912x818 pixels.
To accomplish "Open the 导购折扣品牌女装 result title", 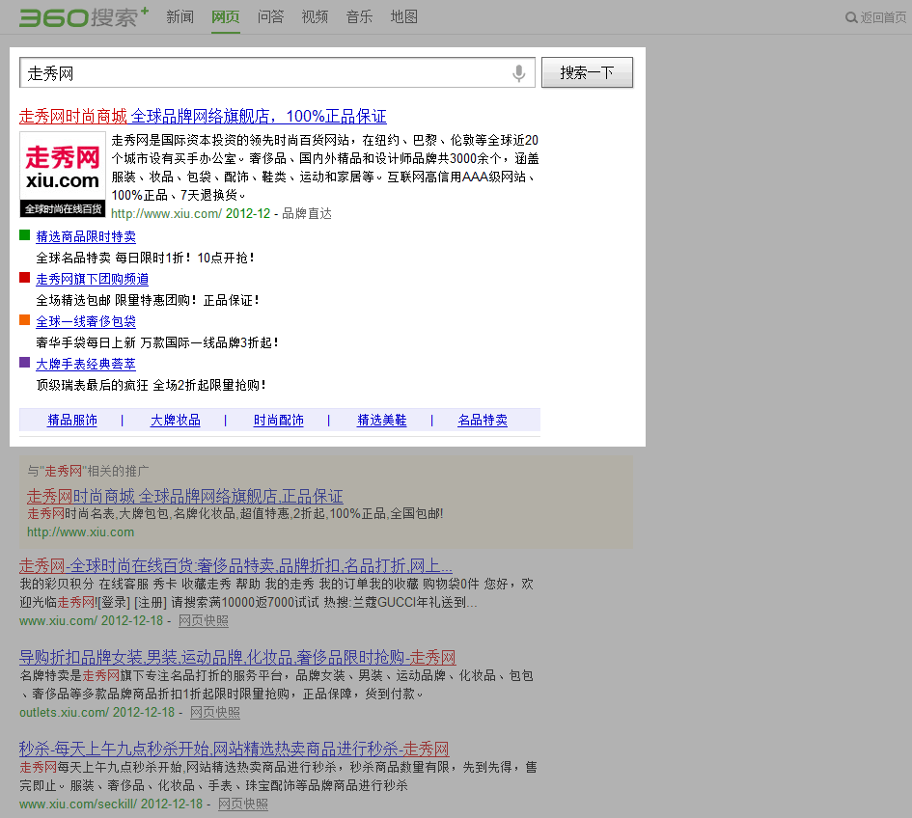I will coord(237,657).
